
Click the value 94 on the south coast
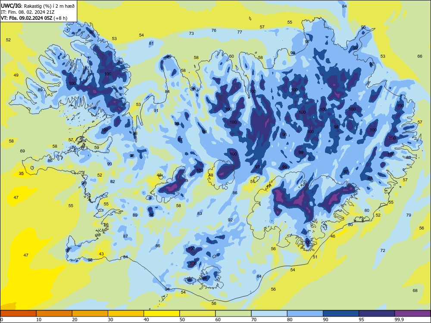(x=167, y=289)
